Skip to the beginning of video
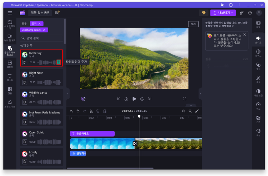The height and width of the screenshot is (176, 268). [119, 99]
